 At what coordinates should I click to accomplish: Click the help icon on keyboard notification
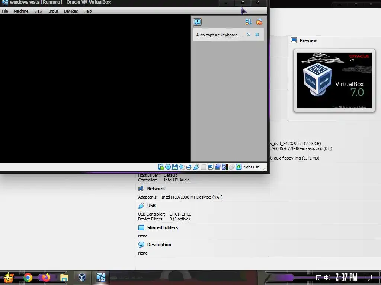(248, 35)
